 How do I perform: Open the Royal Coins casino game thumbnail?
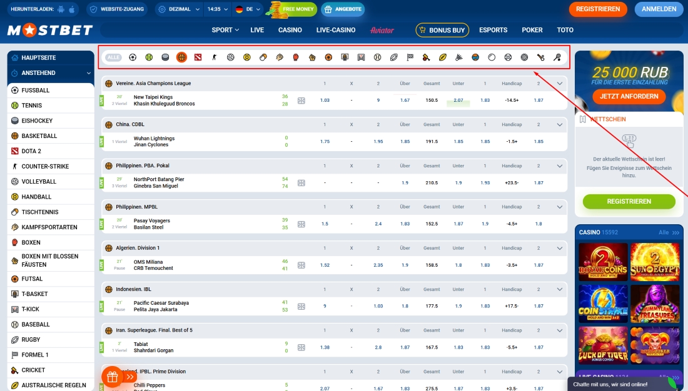pos(603,262)
